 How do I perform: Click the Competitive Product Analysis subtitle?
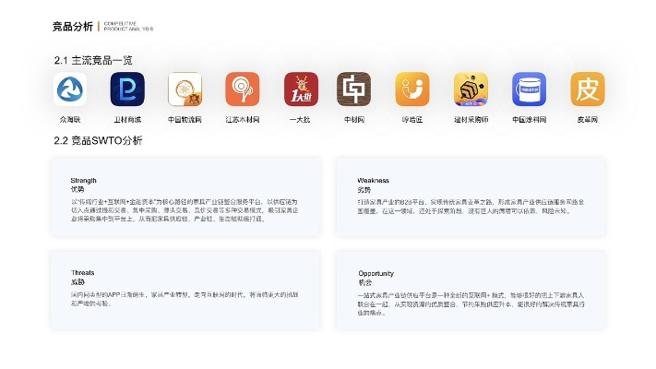click(127, 27)
